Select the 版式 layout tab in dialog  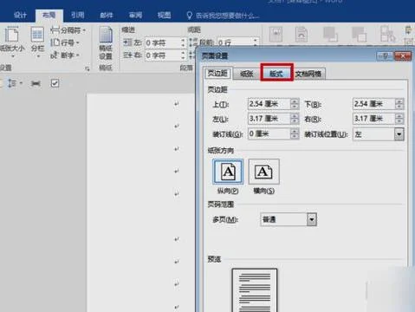tap(276, 74)
